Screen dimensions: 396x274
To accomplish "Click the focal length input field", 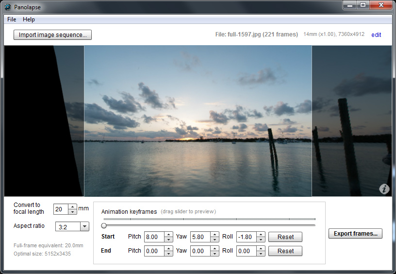I will [x=61, y=209].
